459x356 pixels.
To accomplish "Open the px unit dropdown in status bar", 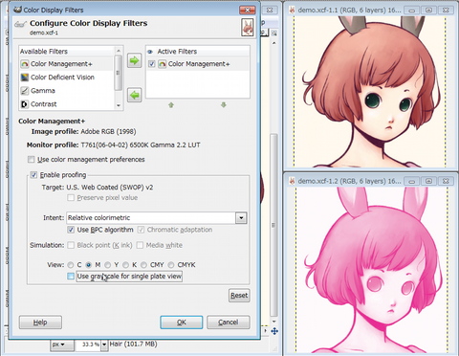I will pos(61,345).
